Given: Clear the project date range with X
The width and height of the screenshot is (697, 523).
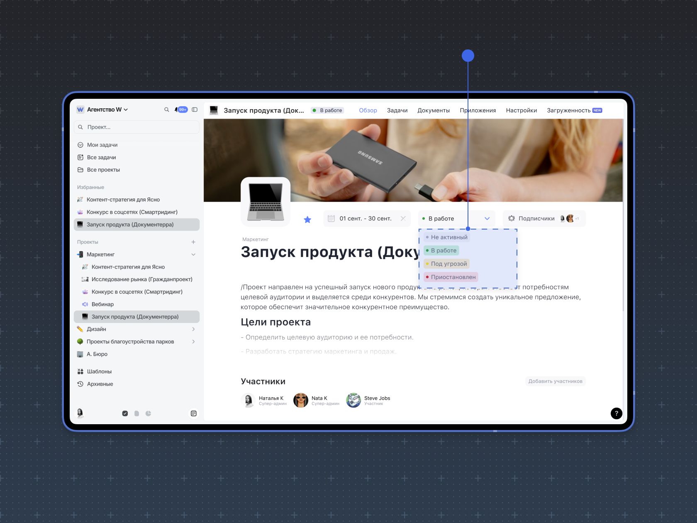Looking at the screenshot, I should click(403, 218).
